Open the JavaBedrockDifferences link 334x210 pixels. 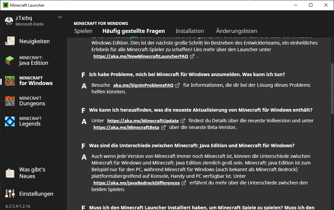pos(137,183)
